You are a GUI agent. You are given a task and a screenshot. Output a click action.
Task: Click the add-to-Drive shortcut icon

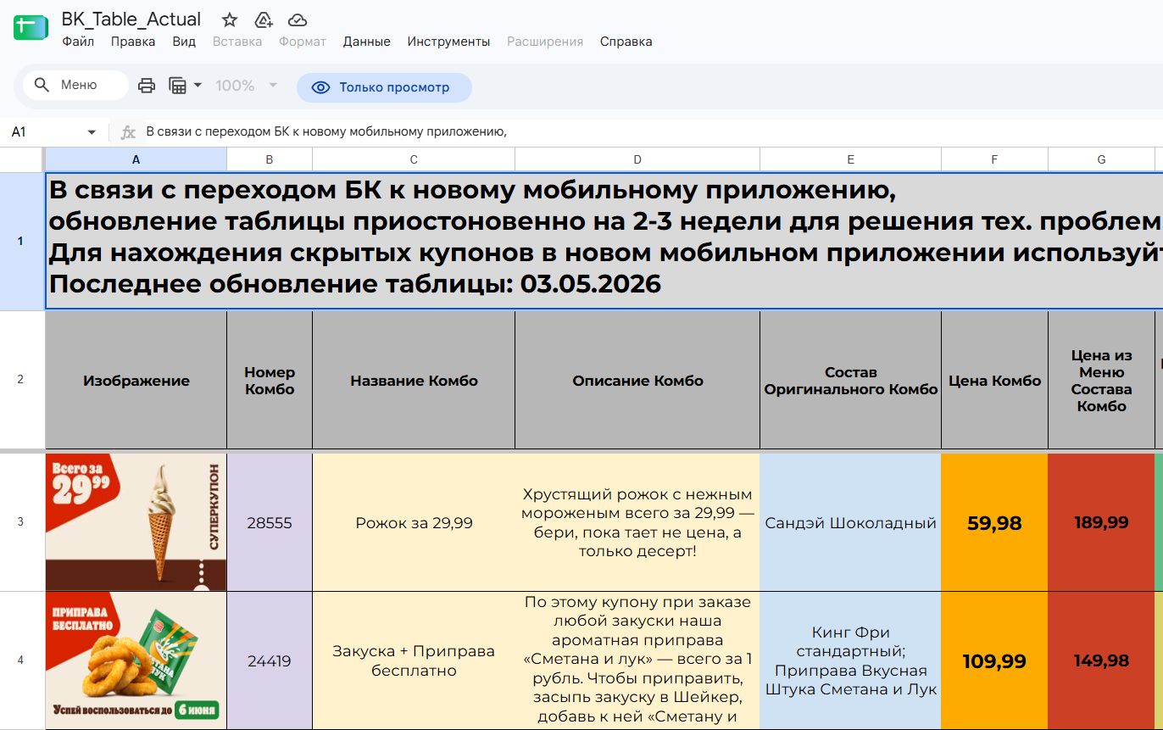(x=264, y=20)
